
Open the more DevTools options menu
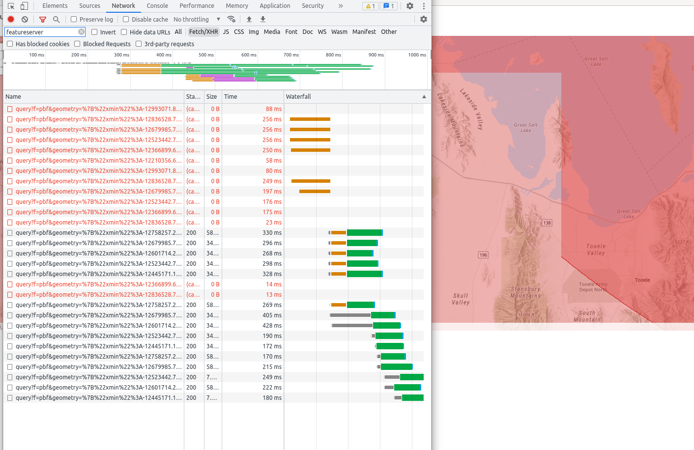[424, 5]
